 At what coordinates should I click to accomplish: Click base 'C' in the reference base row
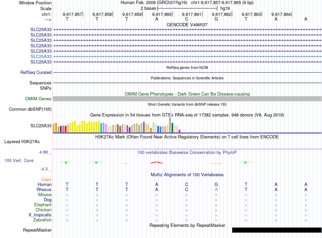186,19
